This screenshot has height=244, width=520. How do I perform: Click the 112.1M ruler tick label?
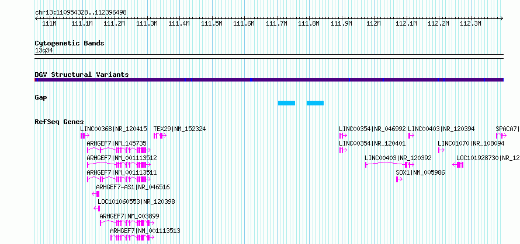pyautogui.click(x=406, y=23)
